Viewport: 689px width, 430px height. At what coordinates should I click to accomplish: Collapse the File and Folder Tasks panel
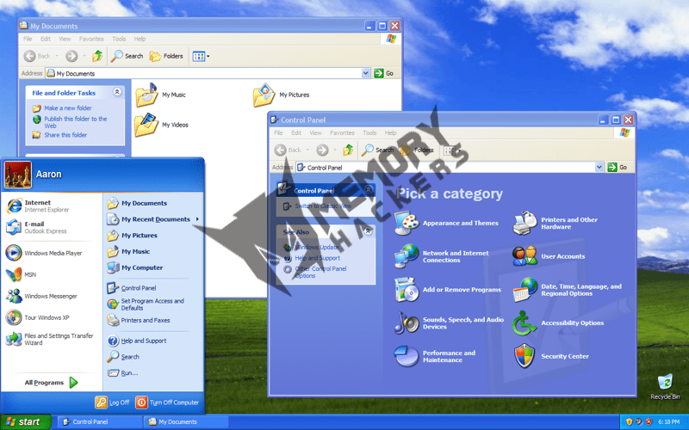click(x=117, y=92)
